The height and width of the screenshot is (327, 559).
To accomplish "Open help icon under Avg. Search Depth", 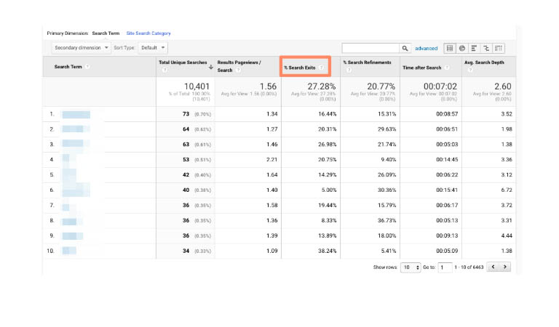I will point(470,70).
